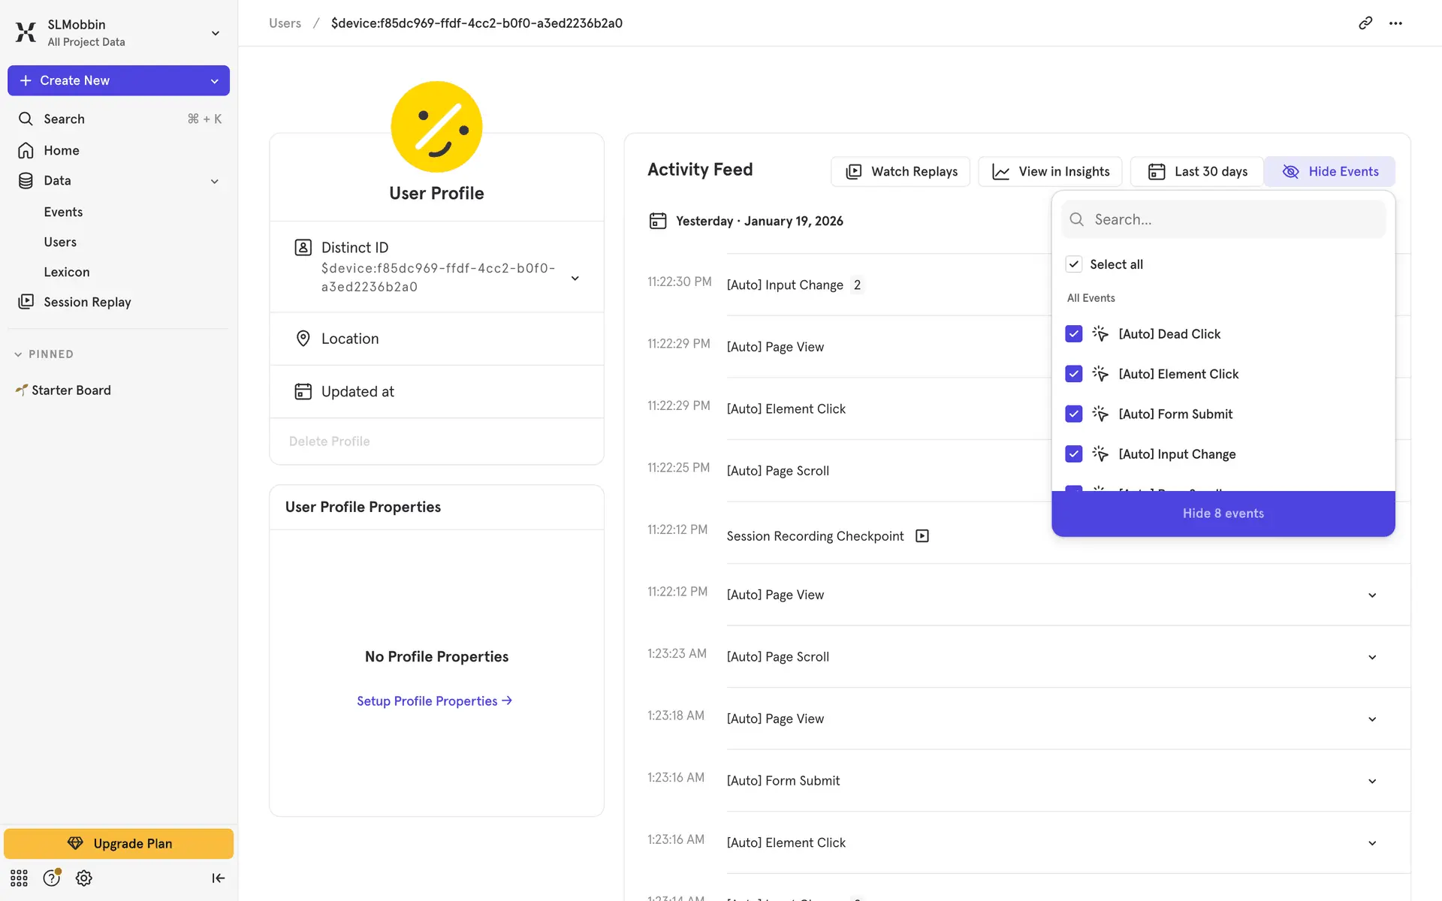Play Session Recording Checkpoint replay icon
Viewport: 1442px width, 901px height.
[922, 536]
